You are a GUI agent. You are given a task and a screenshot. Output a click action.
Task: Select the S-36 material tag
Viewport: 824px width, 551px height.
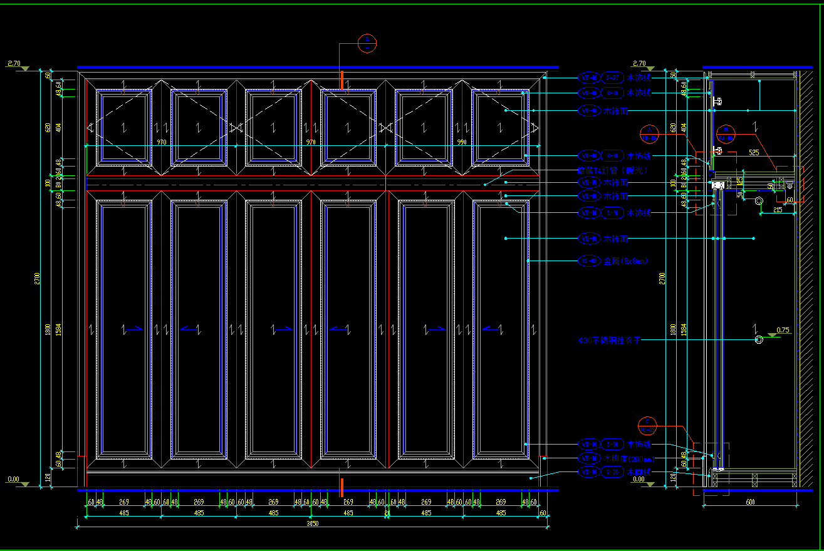click(612, 472)
